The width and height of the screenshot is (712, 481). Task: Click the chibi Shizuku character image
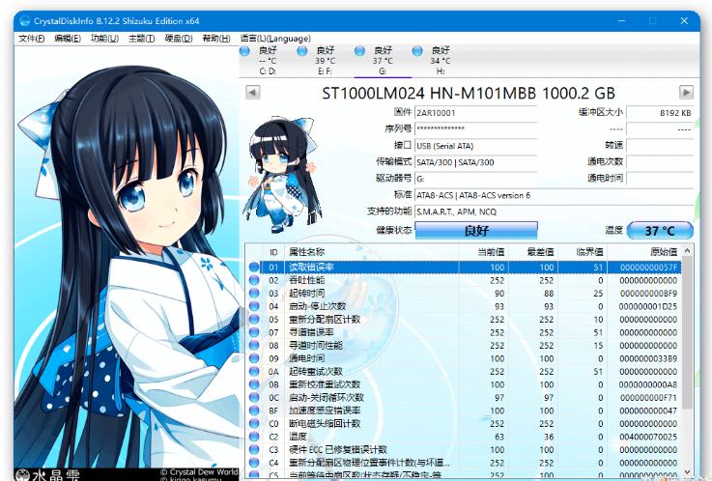point(282,174)
